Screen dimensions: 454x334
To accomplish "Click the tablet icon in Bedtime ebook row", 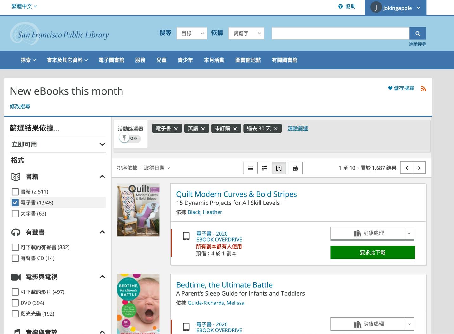I will 186,326.
